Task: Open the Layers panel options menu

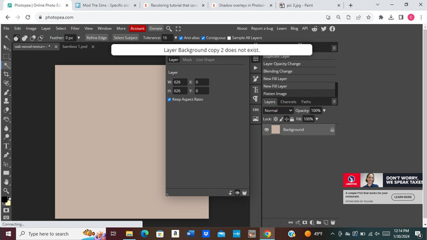Action: click(334, 101)
